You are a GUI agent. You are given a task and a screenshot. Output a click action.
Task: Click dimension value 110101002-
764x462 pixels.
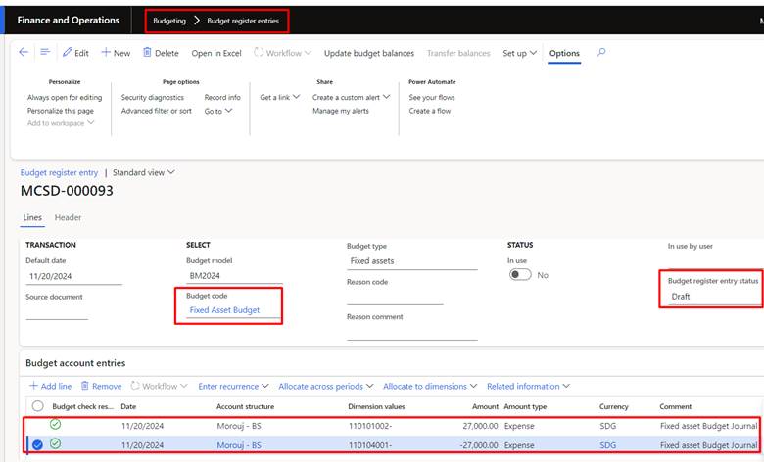tap(370, 426)
